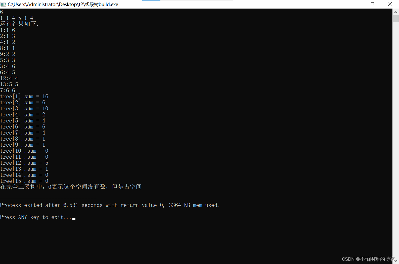Screen dimensions: 399x264
Task: Click the line 'tree[1].sum = 16'
Action: pos(24,96)
